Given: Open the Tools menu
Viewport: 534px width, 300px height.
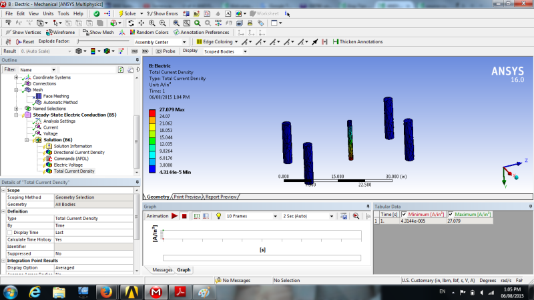Looking at the screenshot, I should click(x=63, y=13).
